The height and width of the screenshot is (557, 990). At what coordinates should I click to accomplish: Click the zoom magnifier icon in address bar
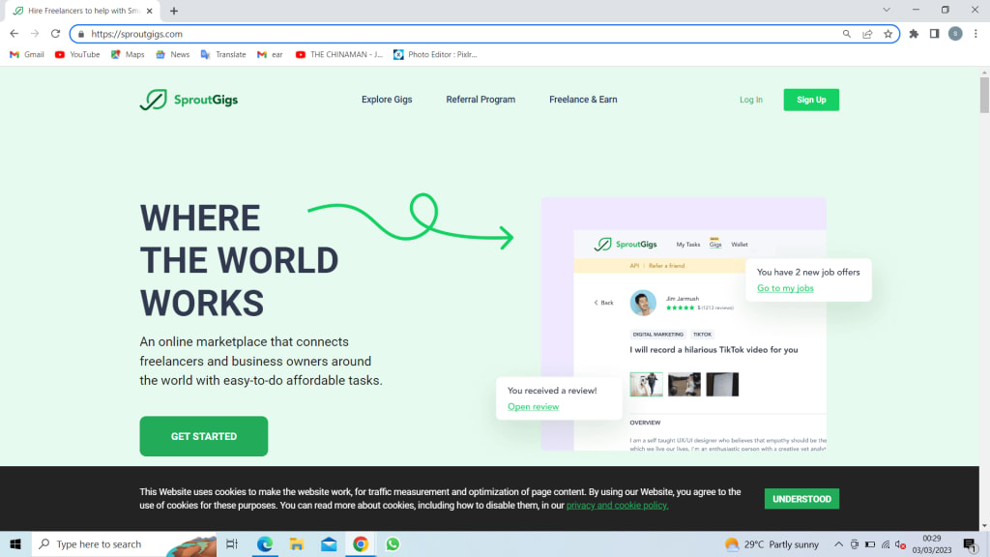coord(847,34)
